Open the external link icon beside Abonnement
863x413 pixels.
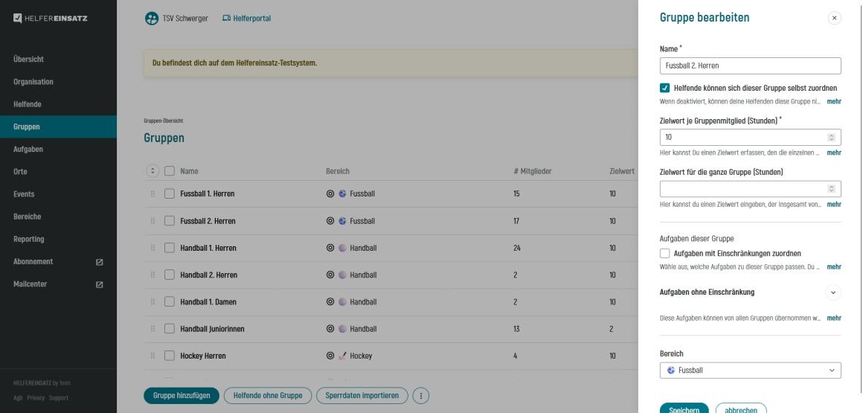[99, 262]
